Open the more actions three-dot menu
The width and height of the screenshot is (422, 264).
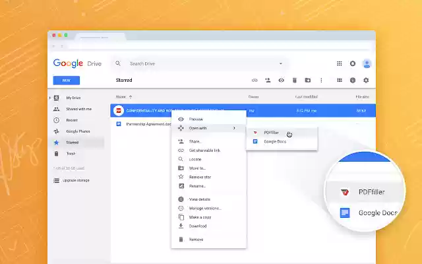coord(321,81)
